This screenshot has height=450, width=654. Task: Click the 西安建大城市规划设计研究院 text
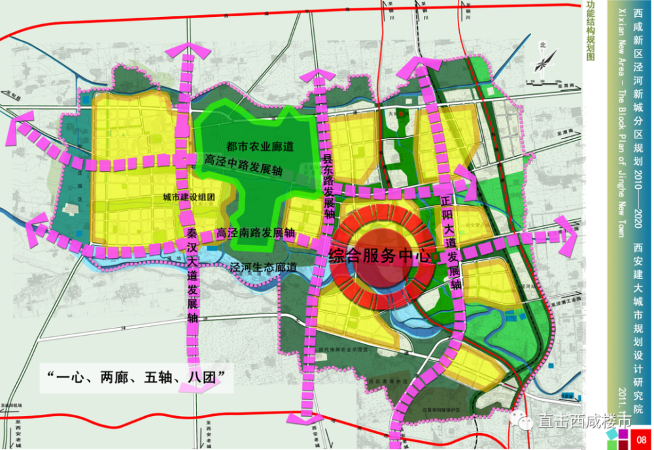pos(638,328)
